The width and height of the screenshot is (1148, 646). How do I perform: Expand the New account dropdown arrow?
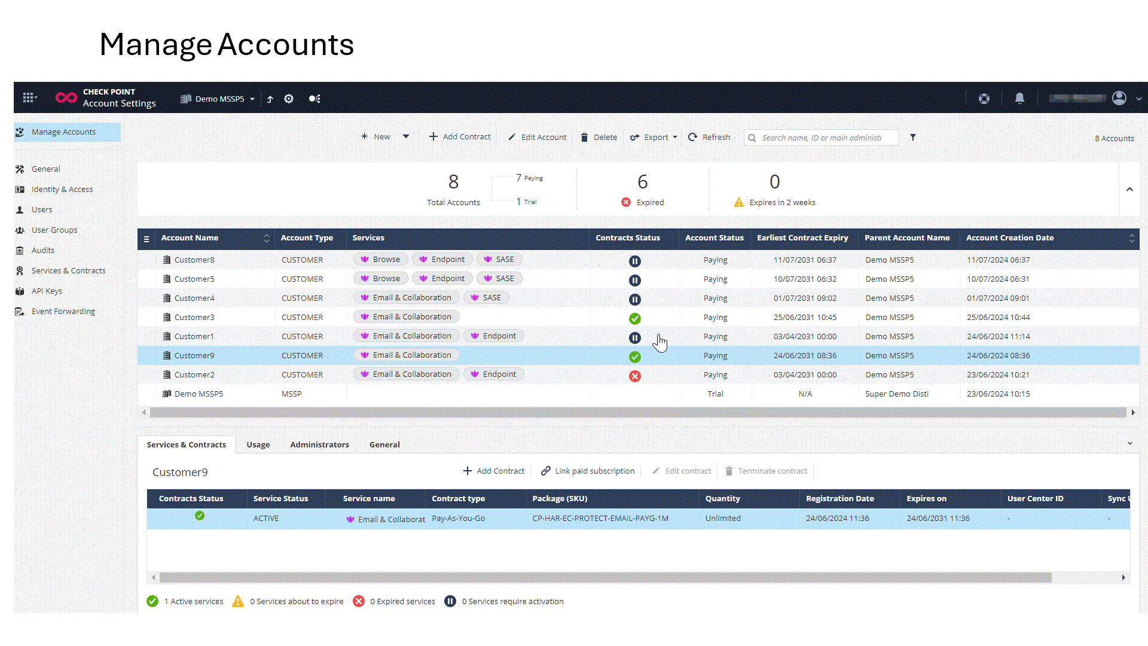(406, 137)
